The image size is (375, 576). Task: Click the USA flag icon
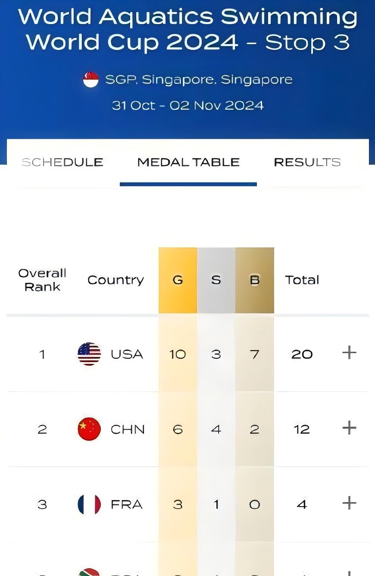[89, 354]
